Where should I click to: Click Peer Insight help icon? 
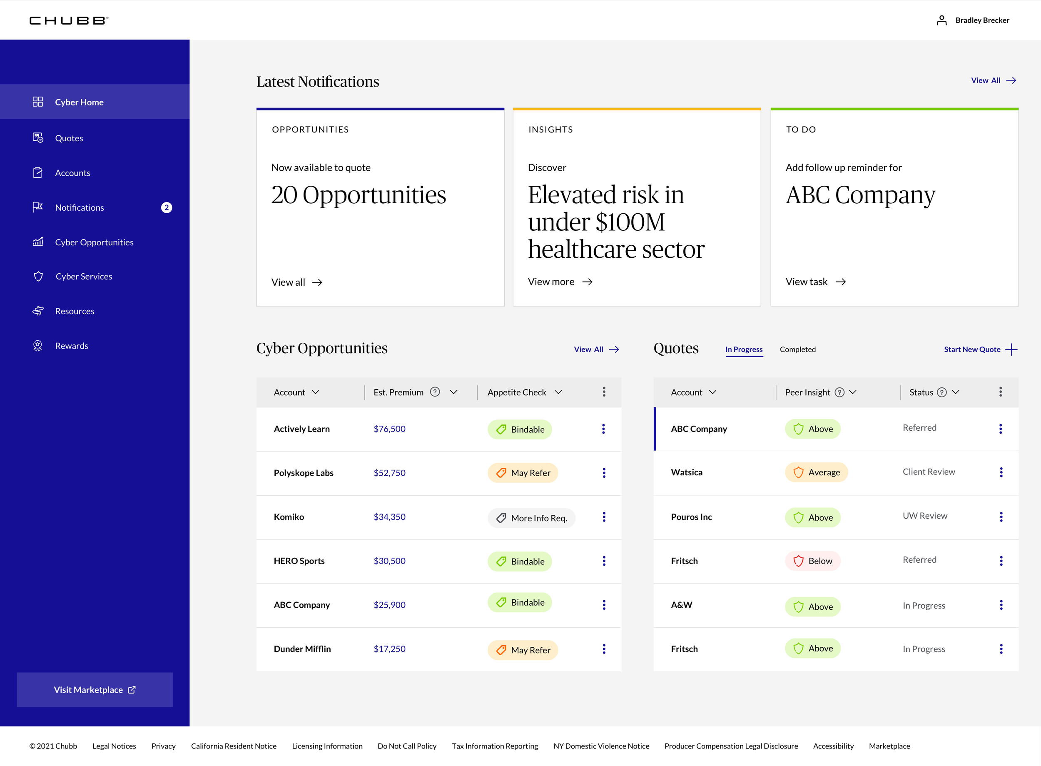click(x=839, y=392)
